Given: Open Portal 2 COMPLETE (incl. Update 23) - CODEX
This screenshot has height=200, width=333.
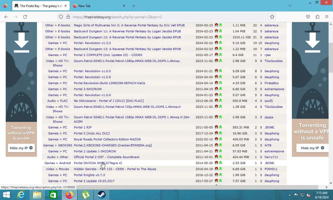Looking at the screenshot, I should tap(108, 55).
